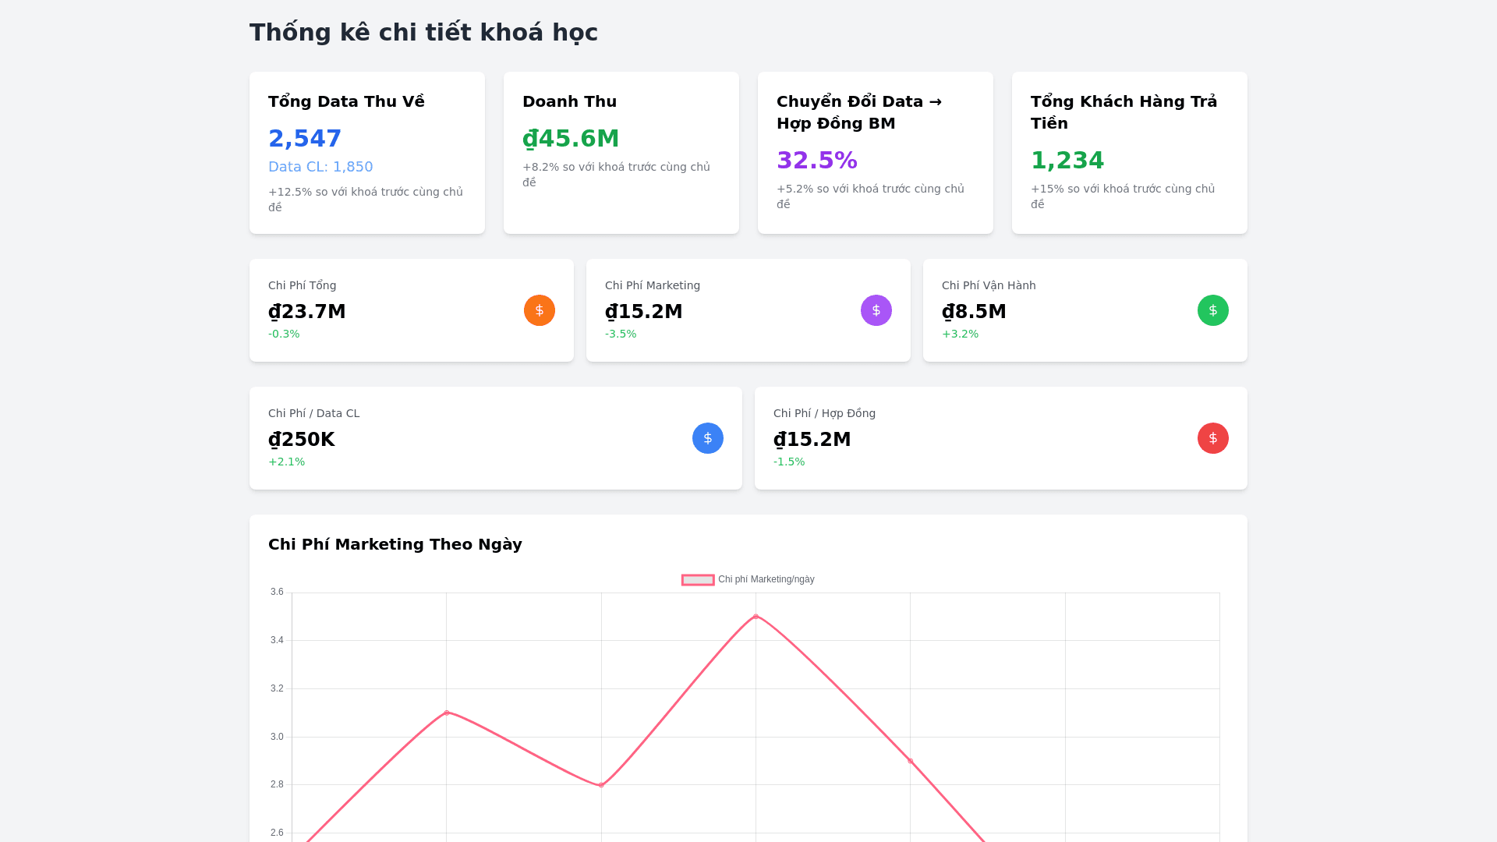Click the Data CL: 1,850 text
1497x842 pixels.
(x=320, y=167)
